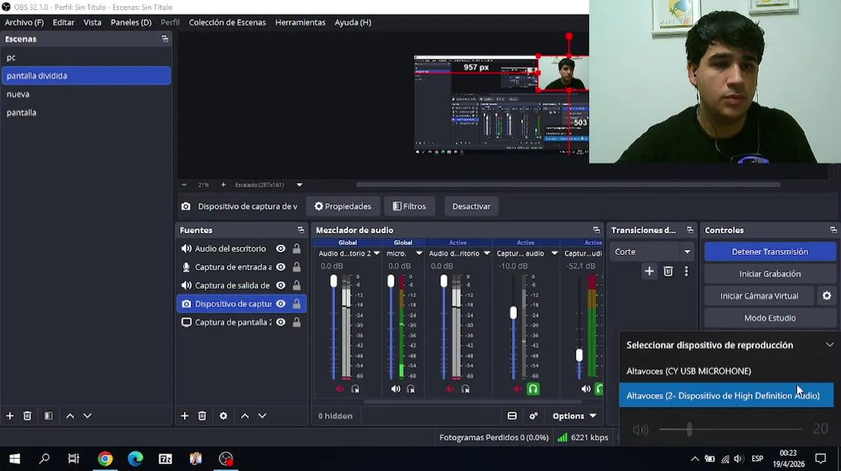Remove the transition with the trash icon
This screenshot has height=471, width=841.
[668, 271]
